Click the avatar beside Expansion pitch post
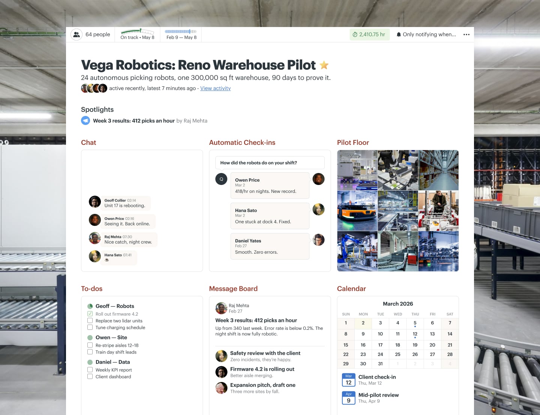 221,388
